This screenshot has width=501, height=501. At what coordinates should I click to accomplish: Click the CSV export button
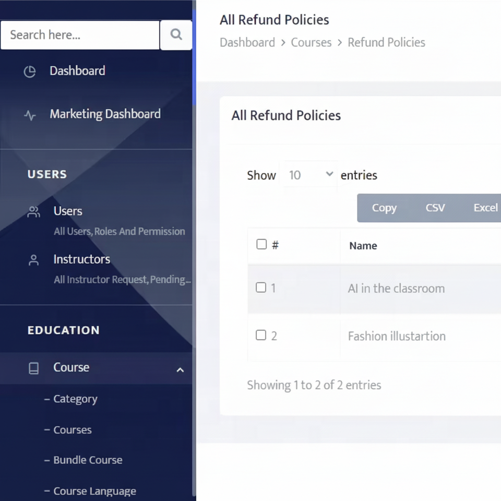point(435,208)
